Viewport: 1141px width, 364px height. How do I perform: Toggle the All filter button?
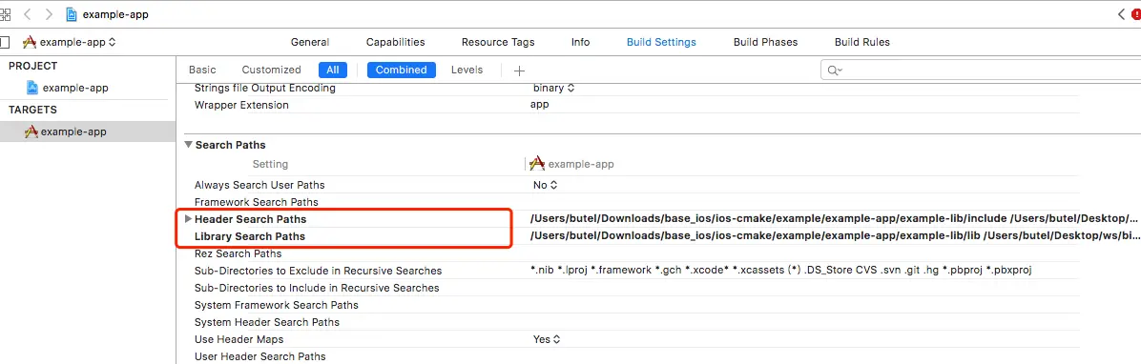pyautogui.click(x=333, y=70)
